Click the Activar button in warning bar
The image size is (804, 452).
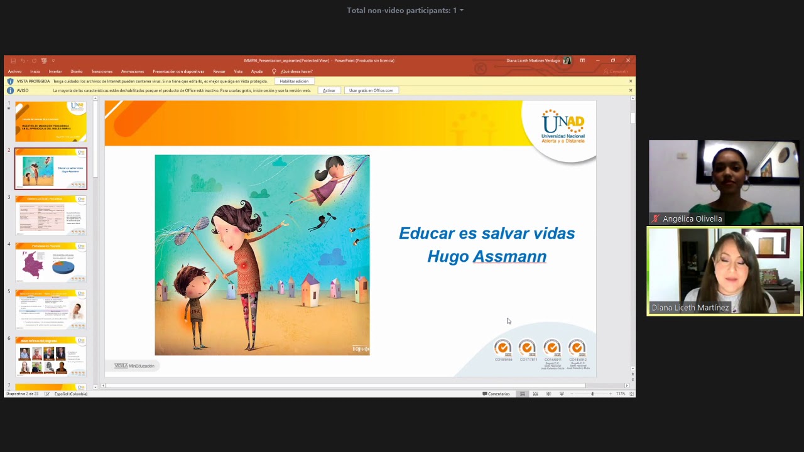pos(329,90)
